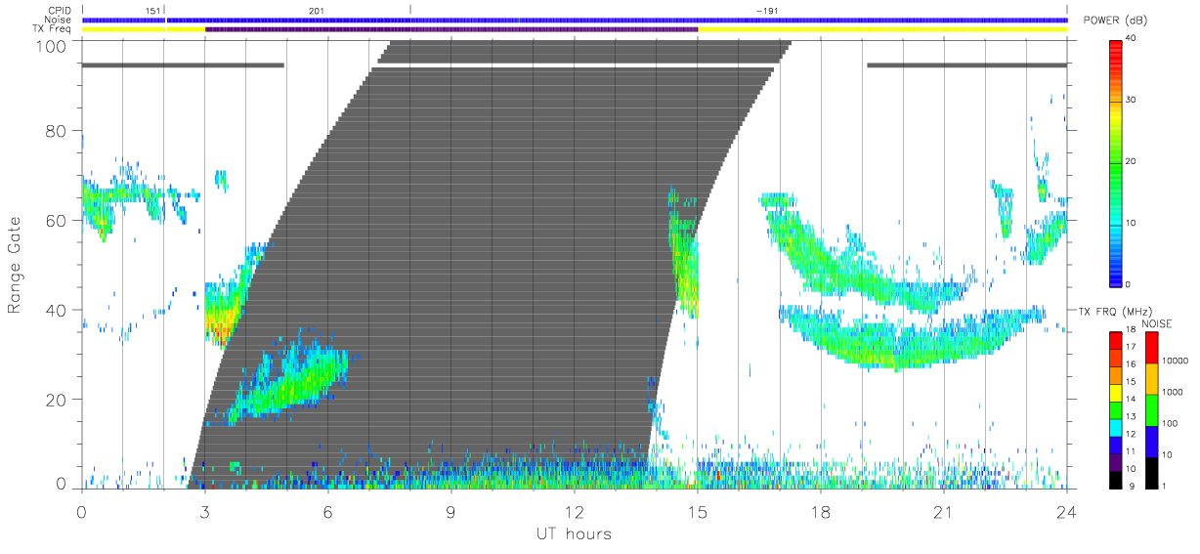The width and height of the screenshot is (1200, 554).
Task: Click the '21' tick on the UT hours axis
Action: click(x=943, y=511)
